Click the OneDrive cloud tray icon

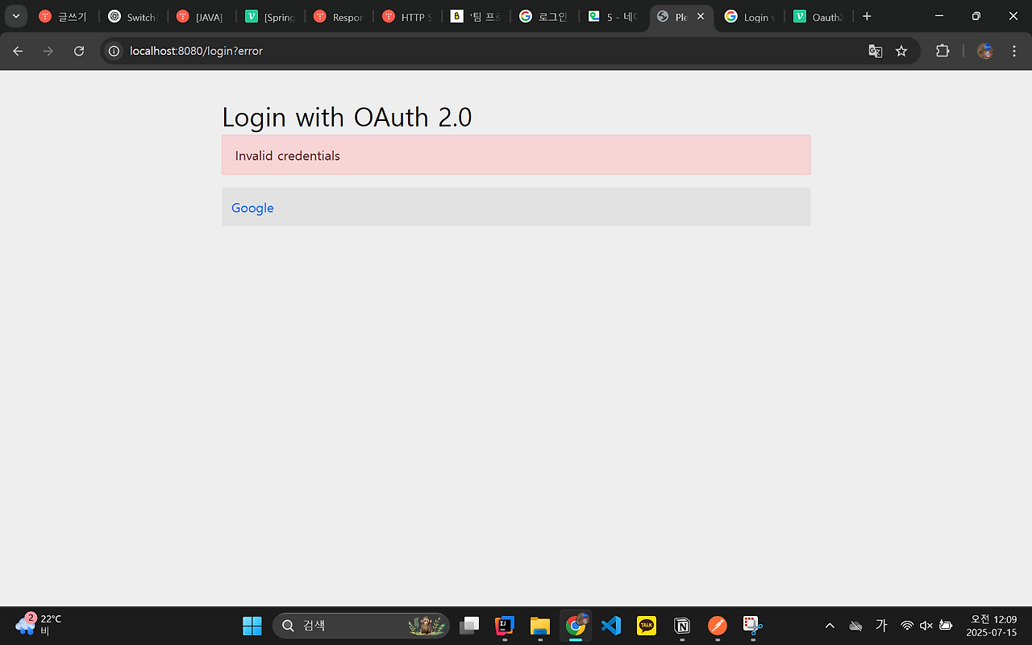pos(856,626)
